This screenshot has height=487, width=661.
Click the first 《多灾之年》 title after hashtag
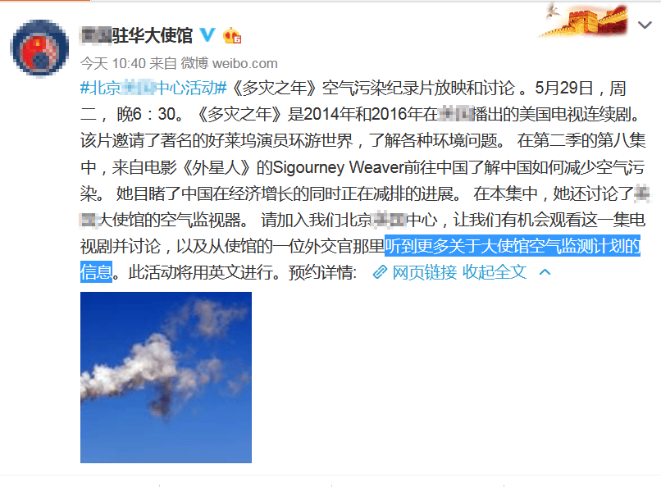pos(275,88)
